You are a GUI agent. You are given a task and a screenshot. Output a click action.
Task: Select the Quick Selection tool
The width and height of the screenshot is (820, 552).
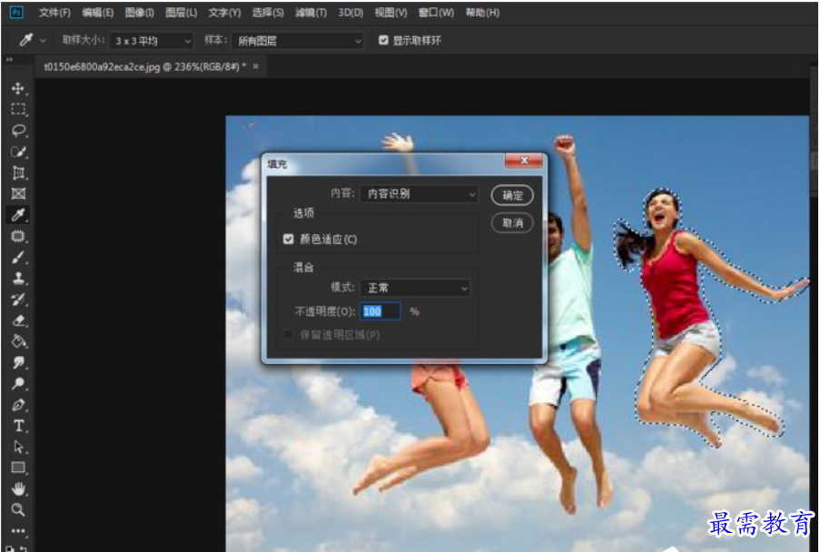tap(18, 152)
